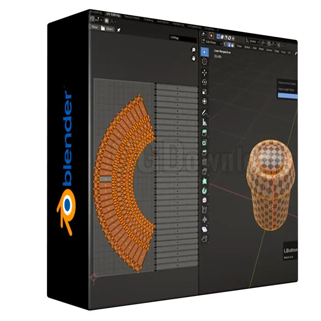Enable face select mode
The height and width of the screenshot is (321, 321).
(x=233, y=45)
